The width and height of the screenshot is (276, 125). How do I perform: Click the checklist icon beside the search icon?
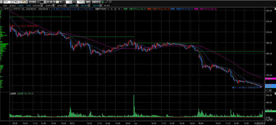click(x=26, y=2)
